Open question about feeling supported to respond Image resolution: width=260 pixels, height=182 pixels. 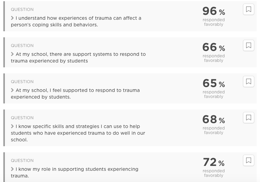(x=76, y=94)
